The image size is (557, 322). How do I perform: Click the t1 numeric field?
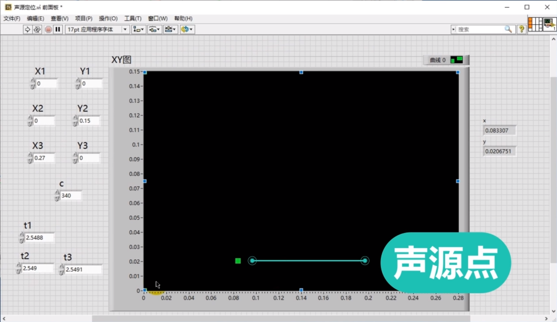click(x=39, y=238)
